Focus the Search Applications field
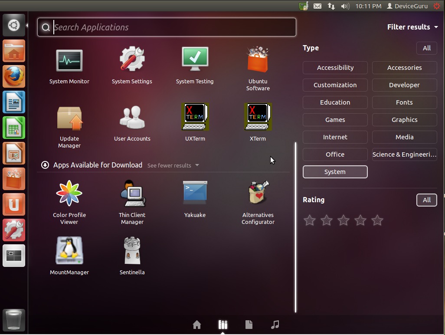This screenshot has height=335, width=445. (167, 27)
